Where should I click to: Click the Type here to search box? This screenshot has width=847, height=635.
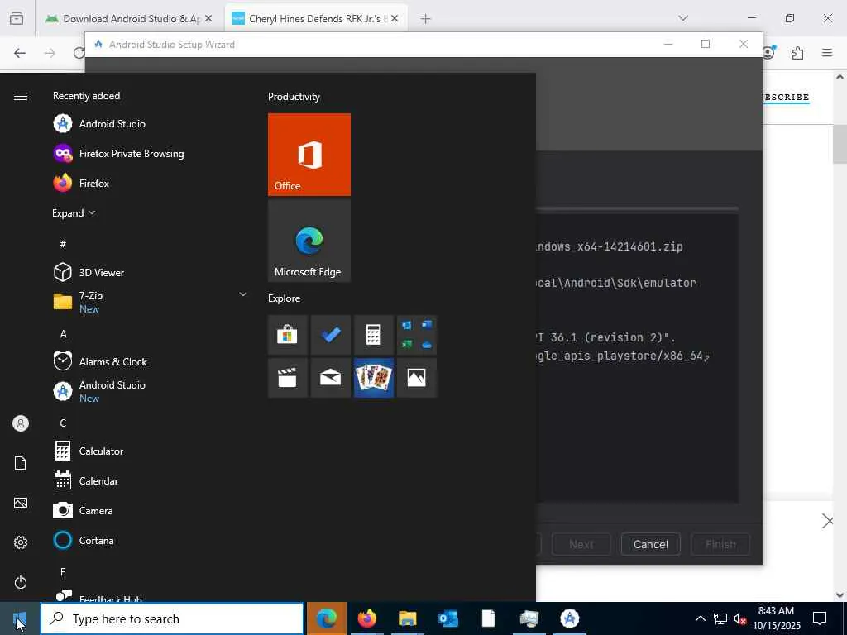pyautogui.click(x=172, y=618)
